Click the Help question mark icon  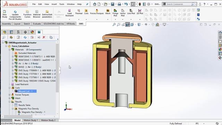coord(204,4)
